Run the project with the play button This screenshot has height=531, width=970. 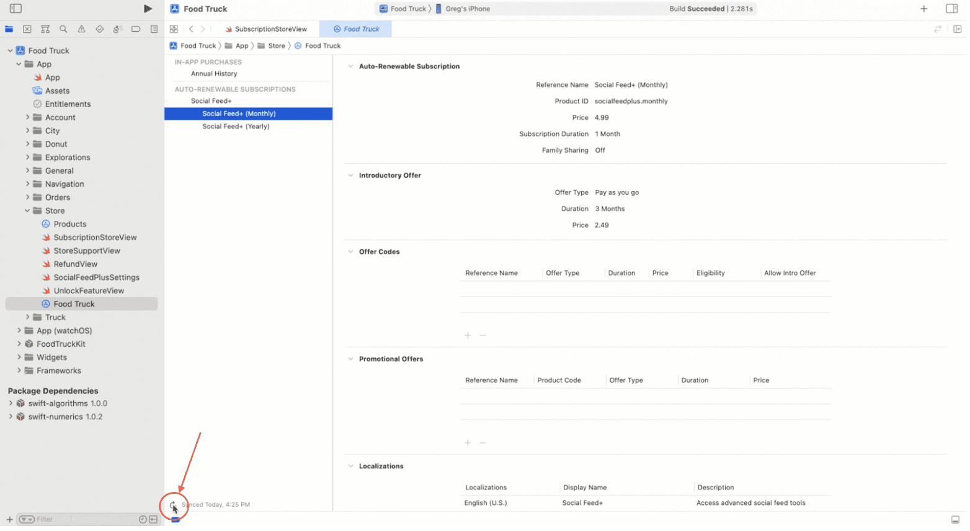pos(148,9)
